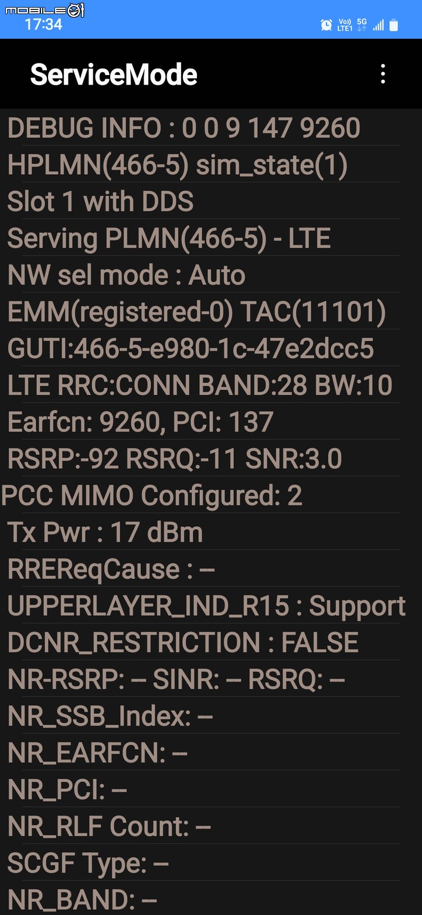This screenshot has height=915, width=422.
Task: Tap the battery status icon
Action: 394,25
